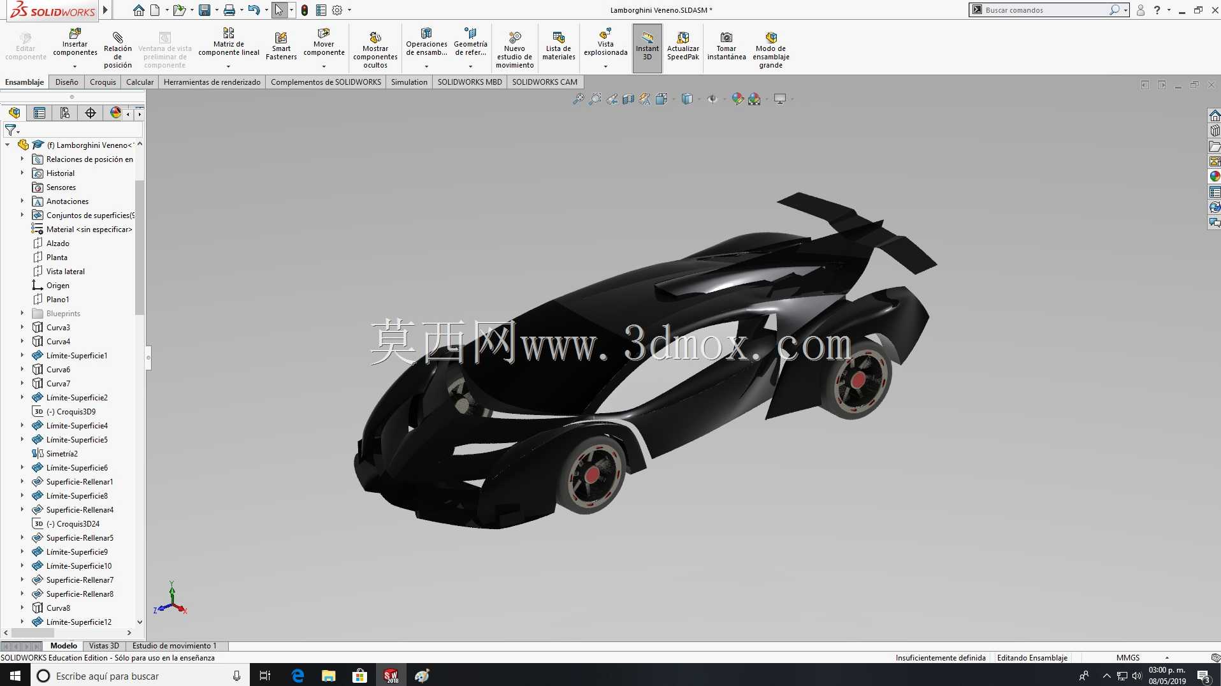Click the Section View icon
The width and height of the screenshot is (1221, 686).
(628, 99)
